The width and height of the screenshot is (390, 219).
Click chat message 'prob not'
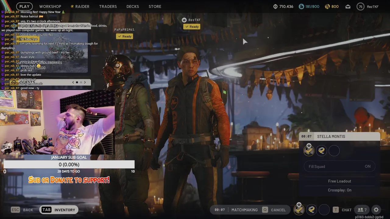pyautogui.click(x=26, y=70)
